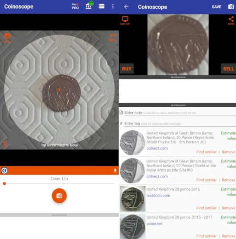Open the list view icon in header
This screenshot has width=236, height=239.
click(x=101, y=6)
